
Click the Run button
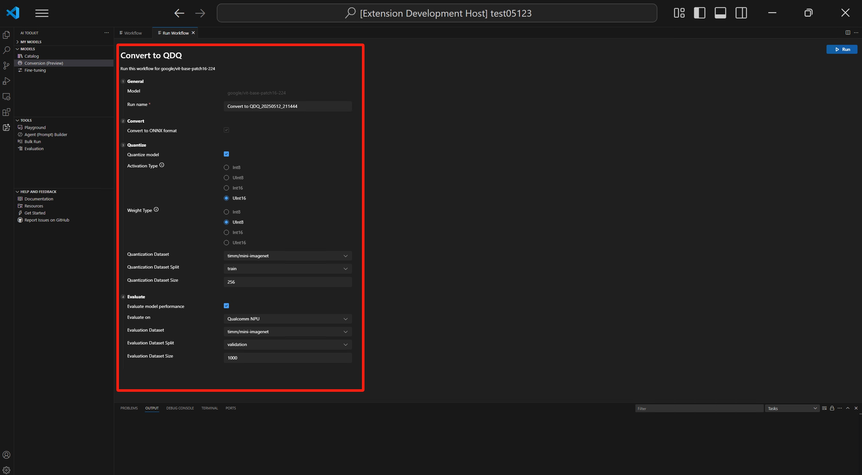[x=842, y=49]
